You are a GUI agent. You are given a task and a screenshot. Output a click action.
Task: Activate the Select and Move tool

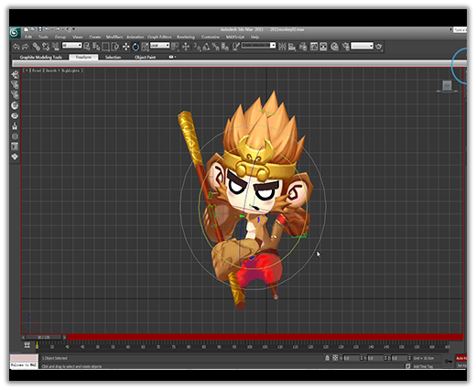pyautogui.click(x=125, y=47)
